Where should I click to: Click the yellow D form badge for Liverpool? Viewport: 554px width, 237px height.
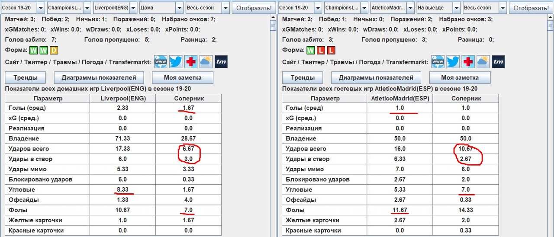54,50
